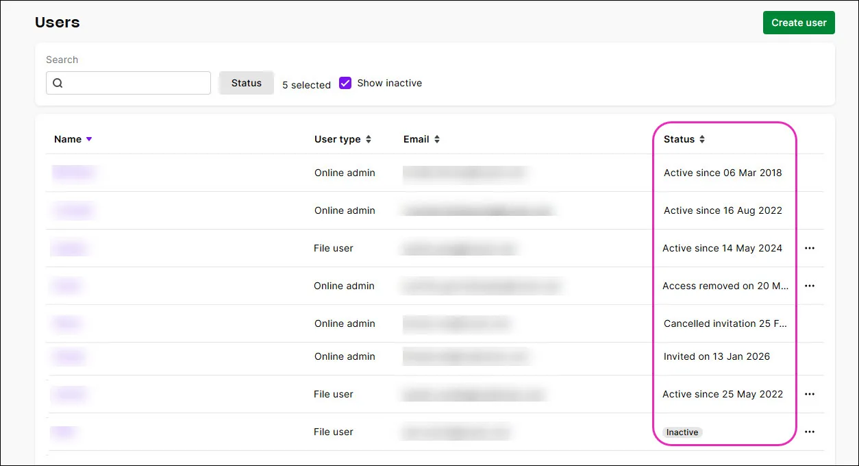Click 'Online admin' in Cancelled invitation row
859x466 pixels.
345,323
